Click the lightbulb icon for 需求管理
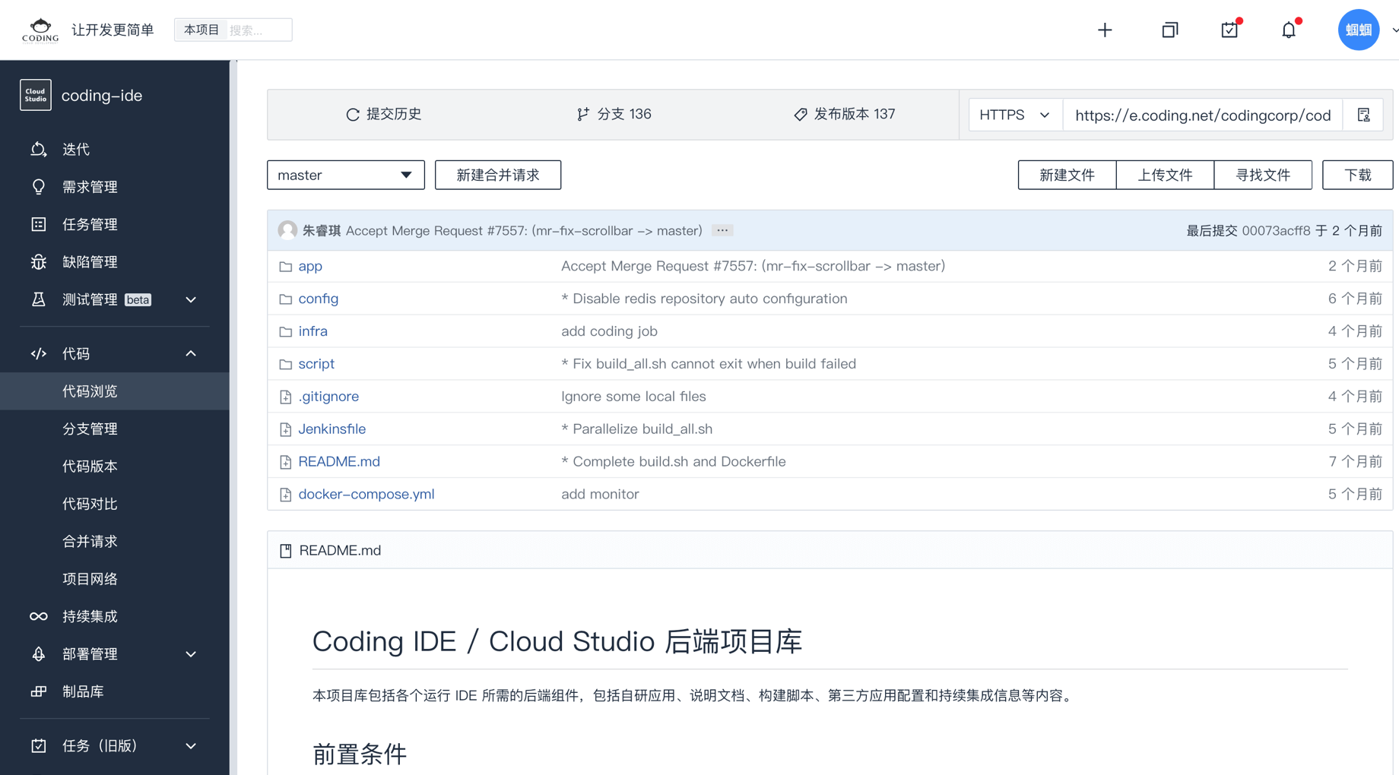This screenshot has width=1399, height=775. (x=38, y=187)
